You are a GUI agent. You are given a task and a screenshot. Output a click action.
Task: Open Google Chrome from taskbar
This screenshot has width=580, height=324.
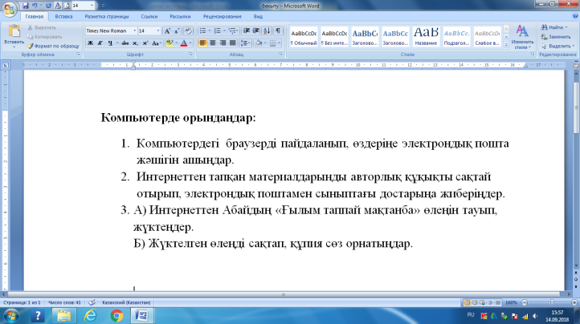tap(116, 316)
